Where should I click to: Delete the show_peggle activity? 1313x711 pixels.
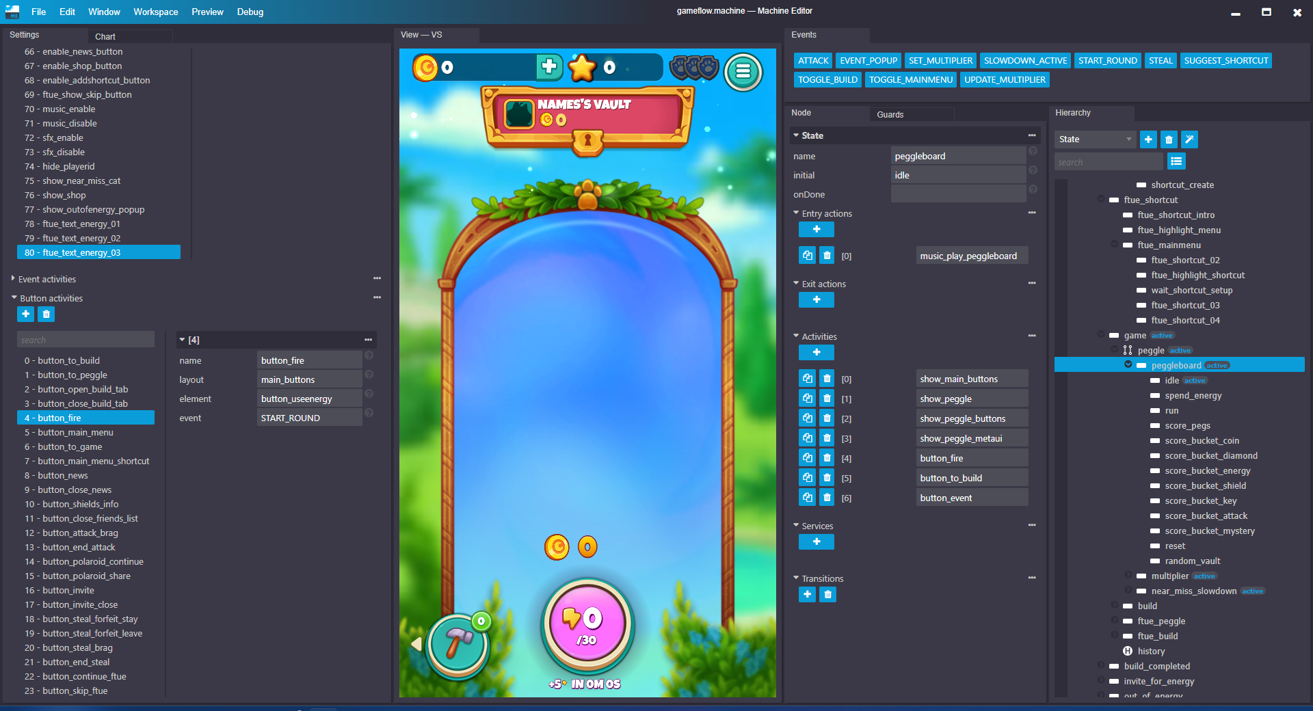827,399
